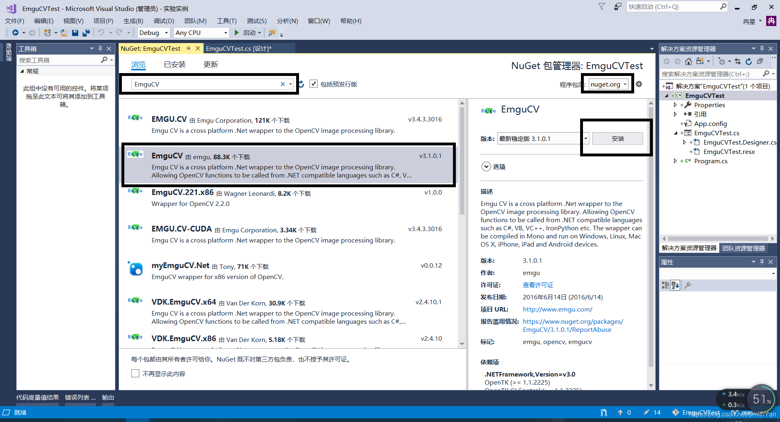This screenshot has height=422, width=780.
Task: Toggle the include prerelease checkbox
Action: [x=314, y=84]
